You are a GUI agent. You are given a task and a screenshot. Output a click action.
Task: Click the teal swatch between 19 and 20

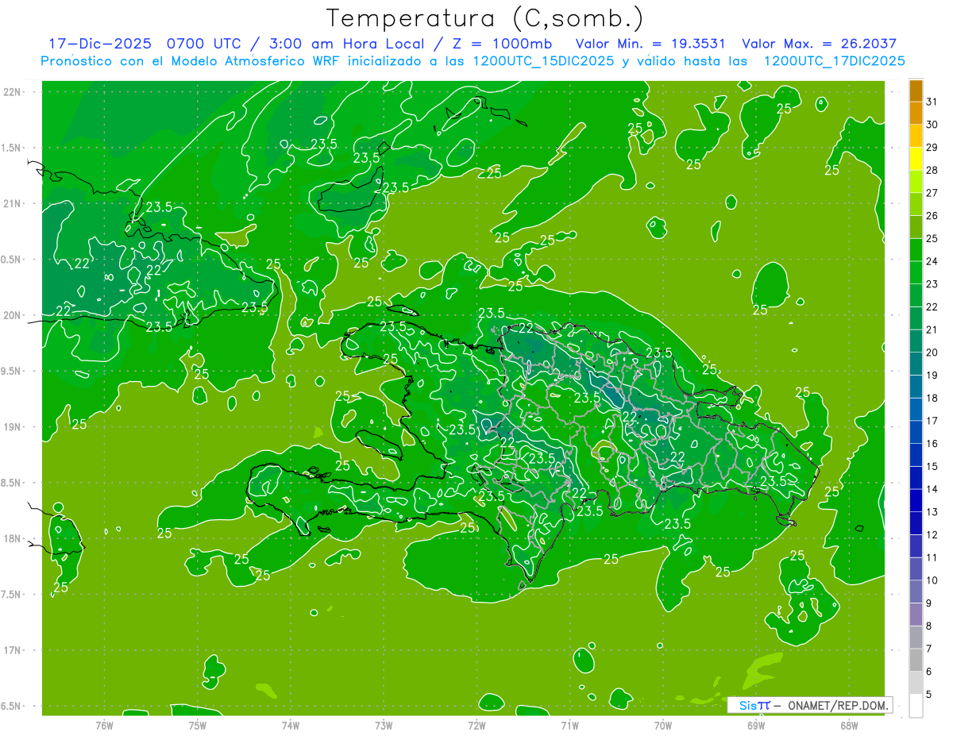click(x=916, y=364)
